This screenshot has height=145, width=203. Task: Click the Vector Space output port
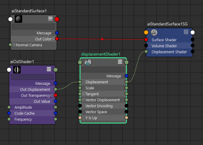click(x=127, y=112)
